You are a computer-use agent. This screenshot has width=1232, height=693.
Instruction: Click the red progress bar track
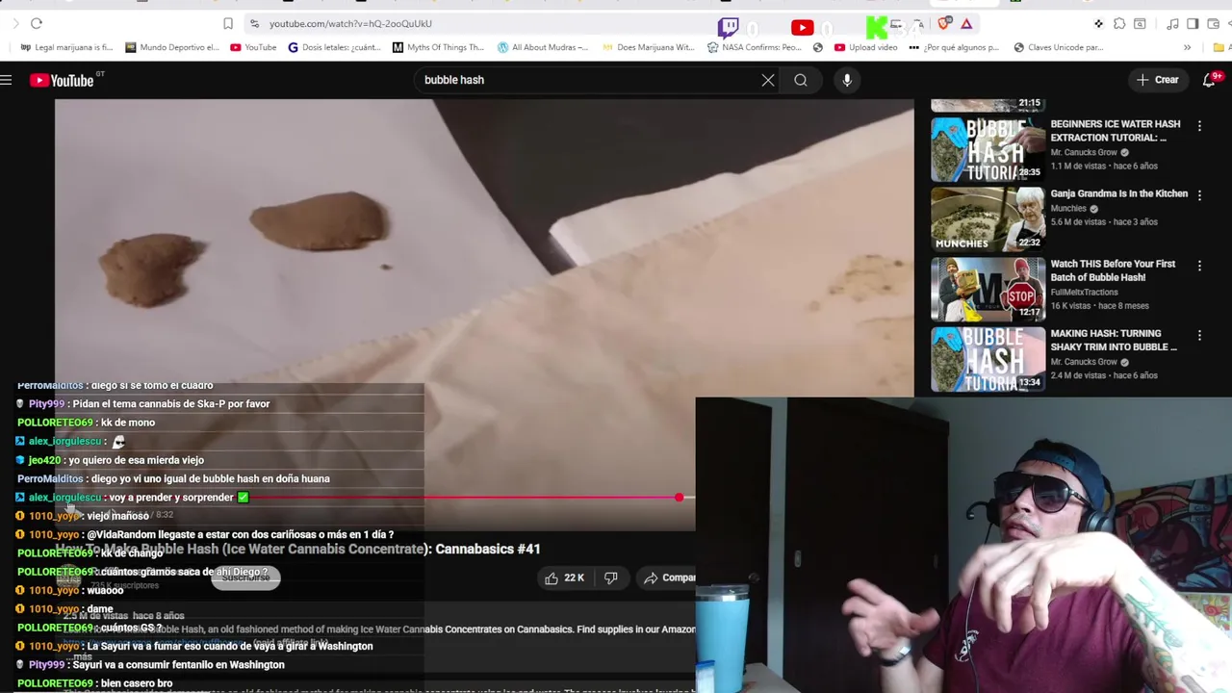click(462, 498)
